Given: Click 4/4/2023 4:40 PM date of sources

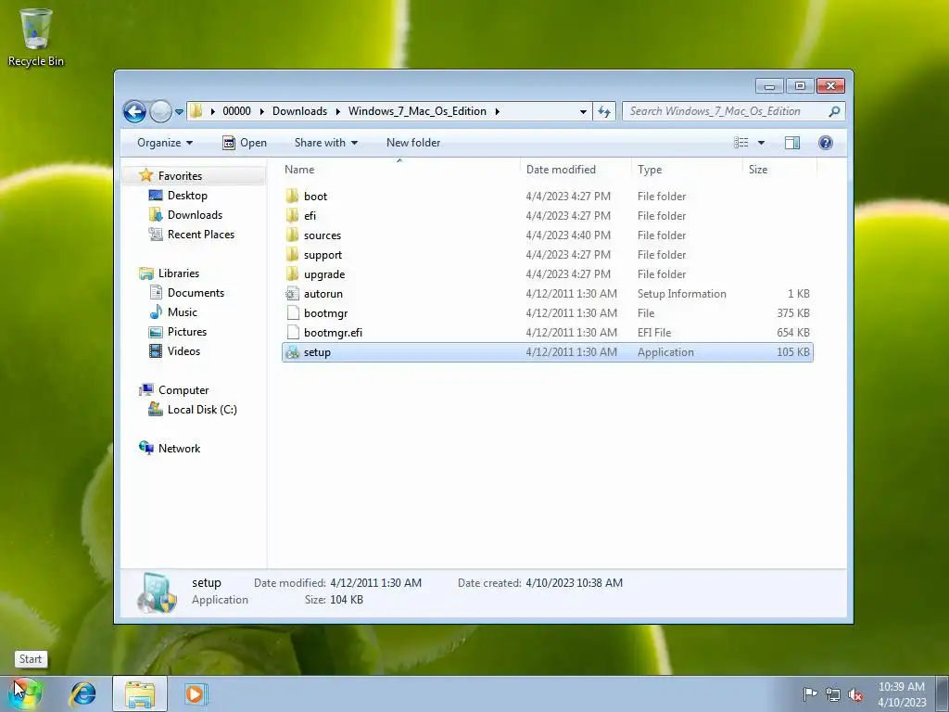Looking at the screenshot, I should (x=568, y=235).
